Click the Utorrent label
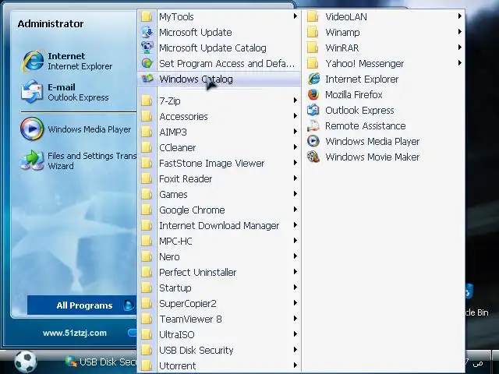The image size is (499, 374). coord(177,365)
